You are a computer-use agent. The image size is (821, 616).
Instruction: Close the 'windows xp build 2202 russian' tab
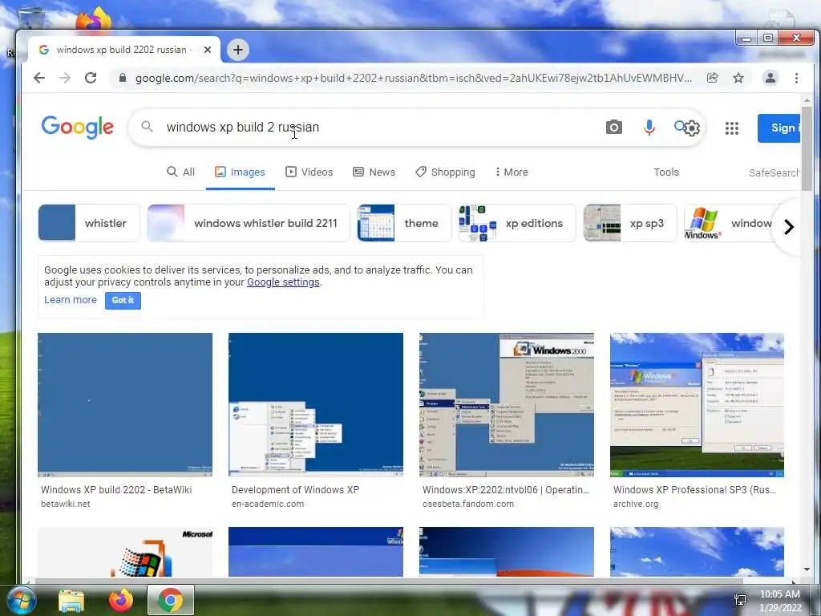click(208, 50)
